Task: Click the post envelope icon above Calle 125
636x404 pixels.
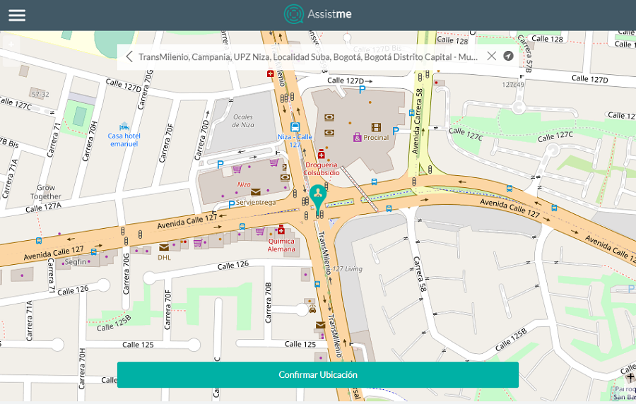Action: click(320, 325)
